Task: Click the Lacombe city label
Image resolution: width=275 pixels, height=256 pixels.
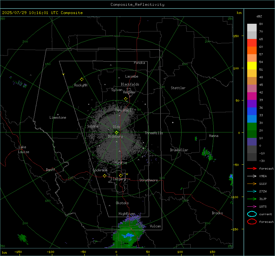Action: click(132, 76)
